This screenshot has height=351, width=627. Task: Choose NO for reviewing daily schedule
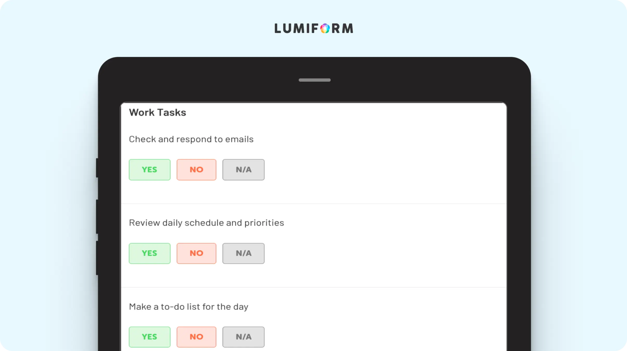[196, 253]
